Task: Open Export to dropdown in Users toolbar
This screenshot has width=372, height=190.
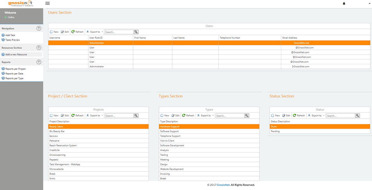Action: tap(95, 32)
